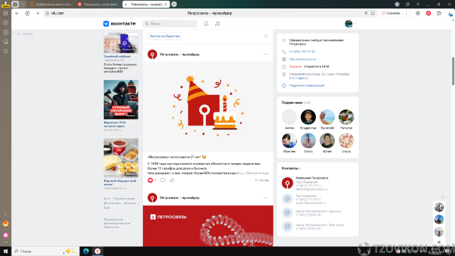Add sidebar item with plus icon
Viewport: 455px width, 256px height.
5,214
